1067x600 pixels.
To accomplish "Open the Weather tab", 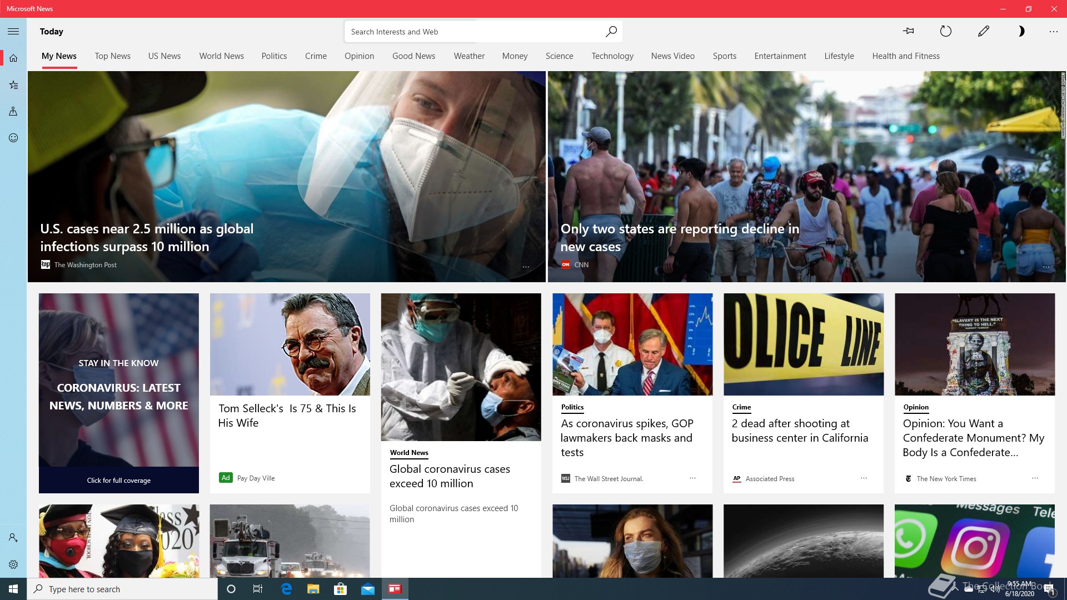I will point(469,56).
